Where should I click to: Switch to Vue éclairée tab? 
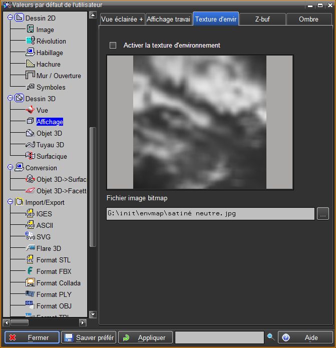pos(122,19)
